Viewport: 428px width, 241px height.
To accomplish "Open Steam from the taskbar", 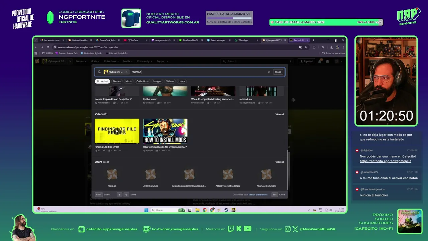I will (x=226, y=210).
